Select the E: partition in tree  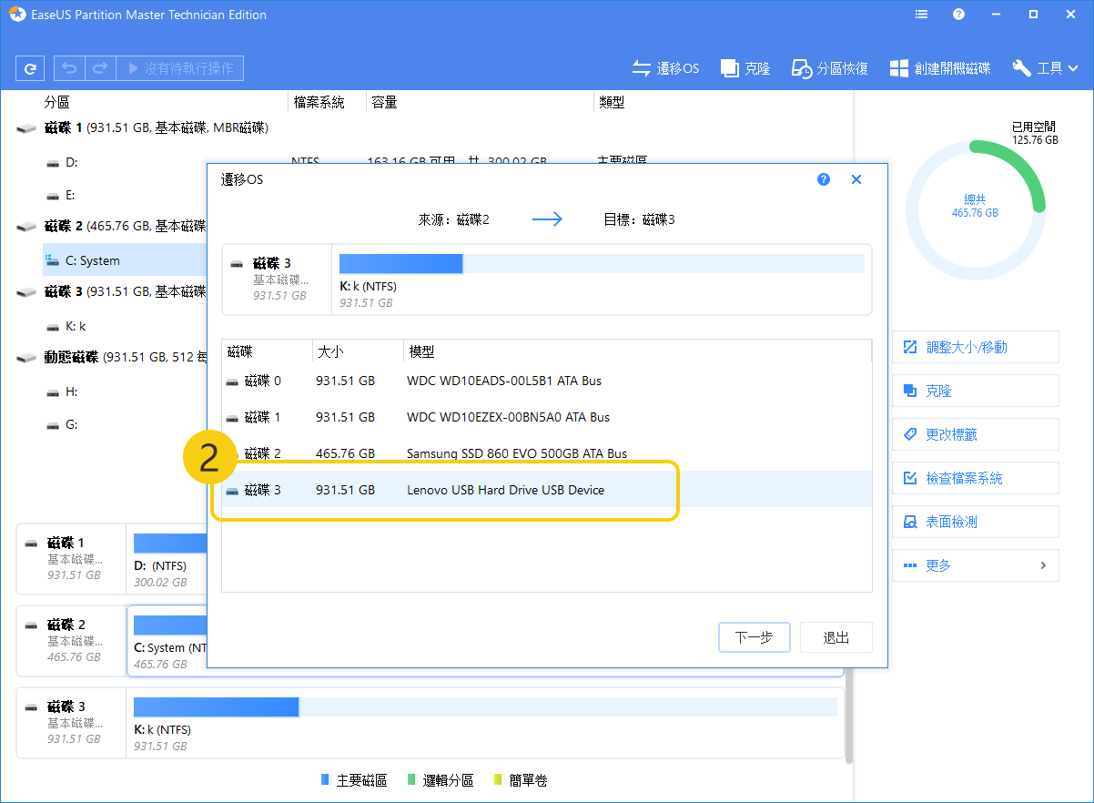pyautogui.click(x=71, y=195)
